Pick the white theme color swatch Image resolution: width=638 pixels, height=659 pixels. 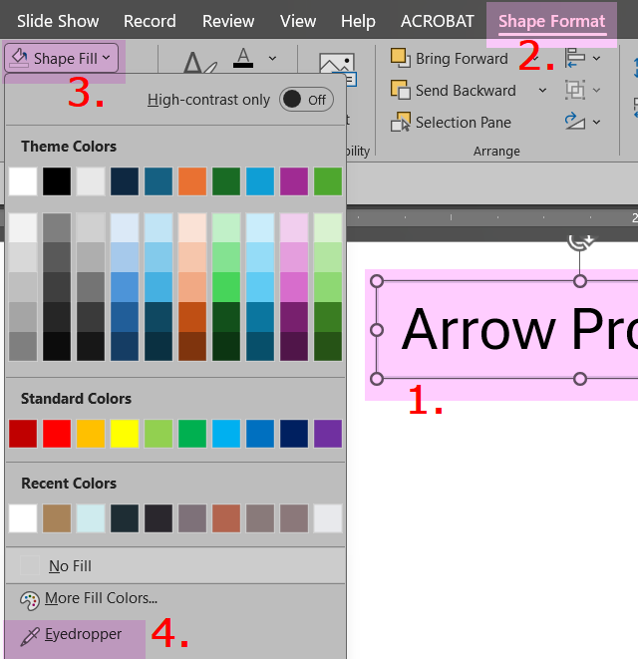tap(23, 181)
